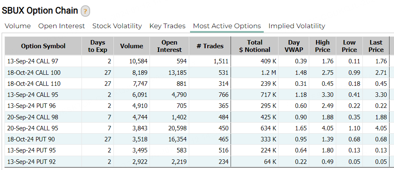
Task: Sort by the Volume column header
Action: [131, 46]
